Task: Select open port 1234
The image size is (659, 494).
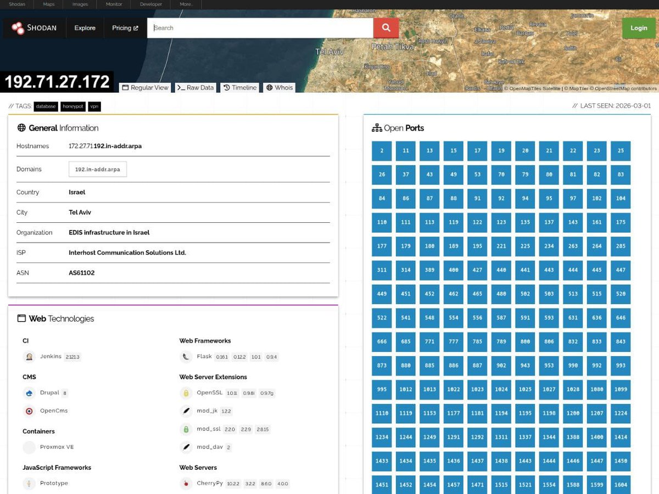Action: [382, 437]
